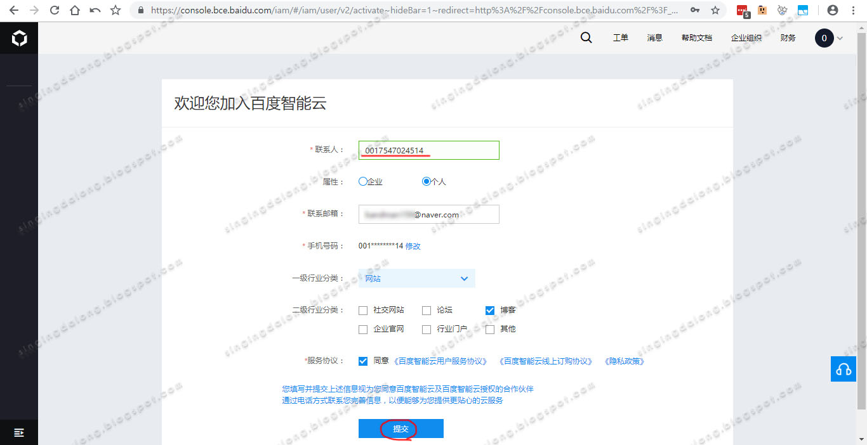Image resolution: width=867 pixels, height=445 pixels.
Task: Open 财务 in the top navigation
Action: (x=788, y=38)
